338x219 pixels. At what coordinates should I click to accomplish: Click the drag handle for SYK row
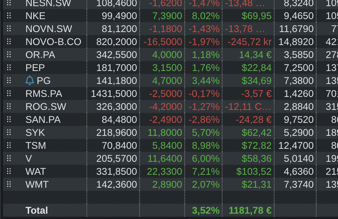9,132
